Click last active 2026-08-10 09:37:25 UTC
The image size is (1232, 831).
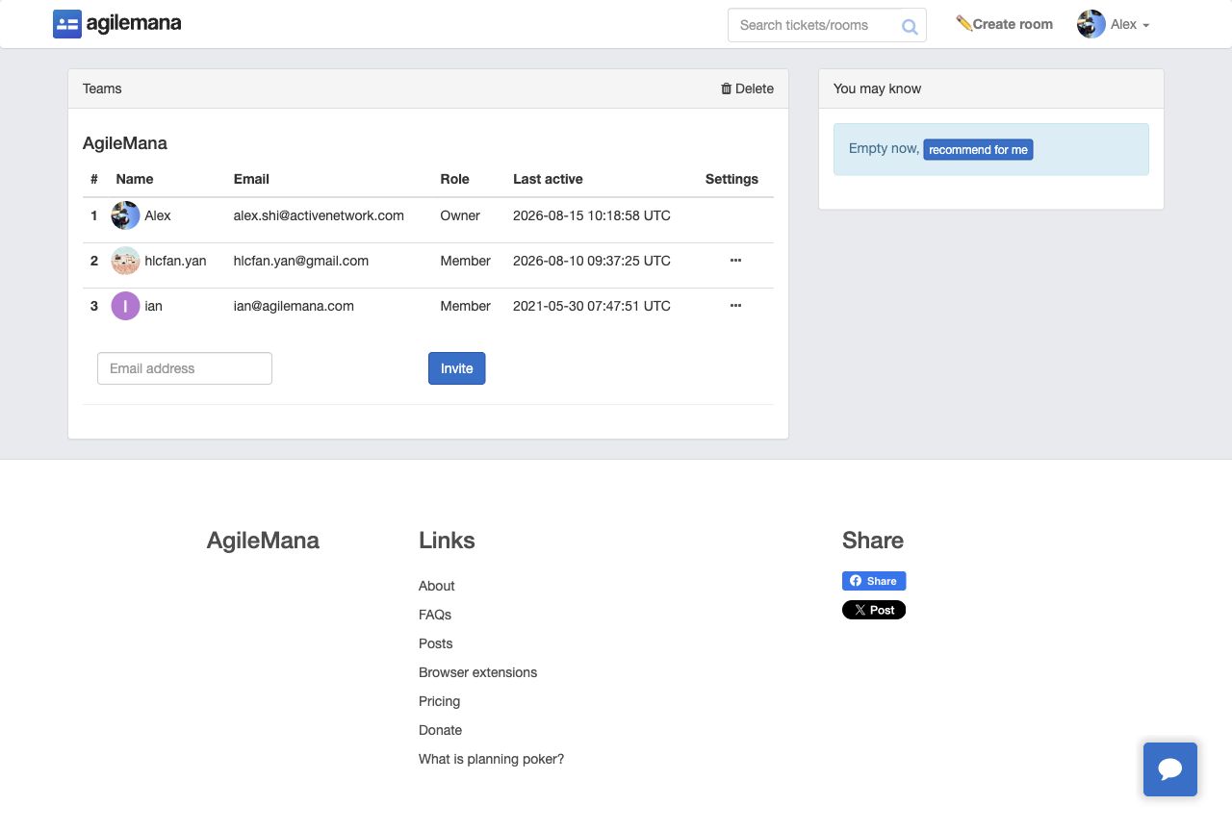coord(592,261)
